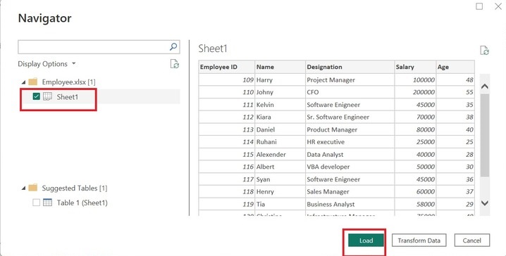Click the Employee.xlsx [1] label
Image resolution: width=506 pixels, height=256 pixels.
[68, 82]
